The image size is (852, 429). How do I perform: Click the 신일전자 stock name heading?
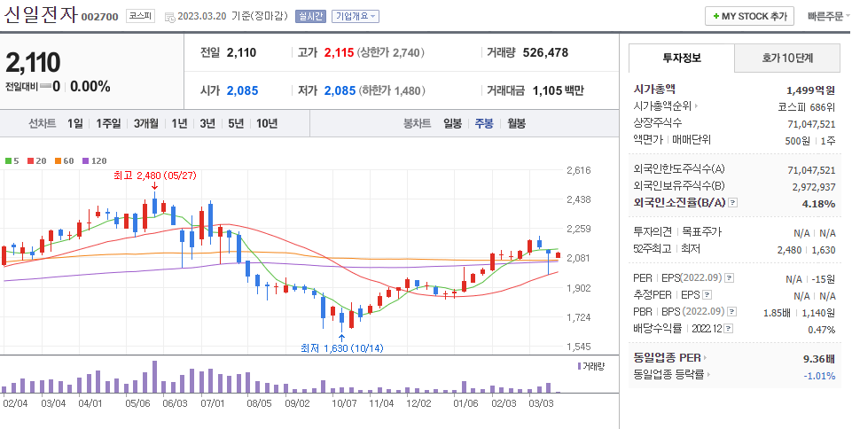[40, 13]
